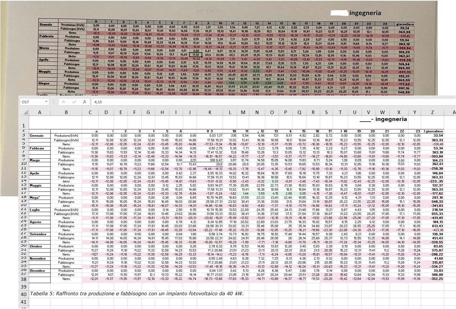This screenshot has width=456, height=309.
Task: Click the 'Produzione [kWh]' cell in the Luglio row
Action: (x=67, y=210)
